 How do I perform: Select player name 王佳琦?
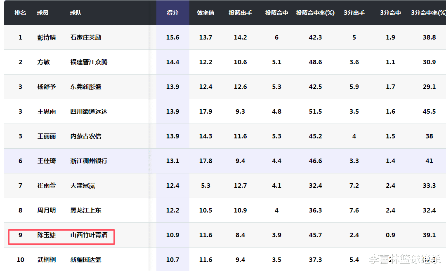(47, 161)
